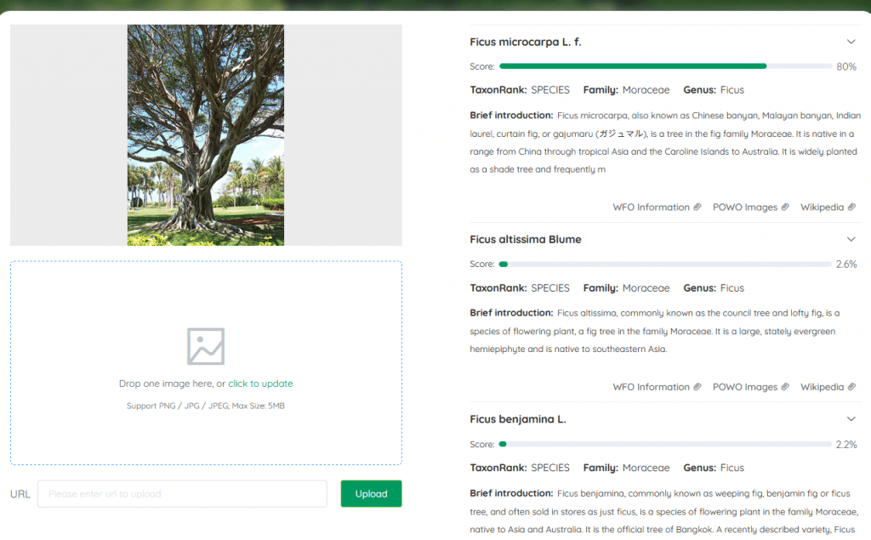
Task: Click 'Family: Moraceae' under Ficus microcarpa
Action: (x=627, y=90)
